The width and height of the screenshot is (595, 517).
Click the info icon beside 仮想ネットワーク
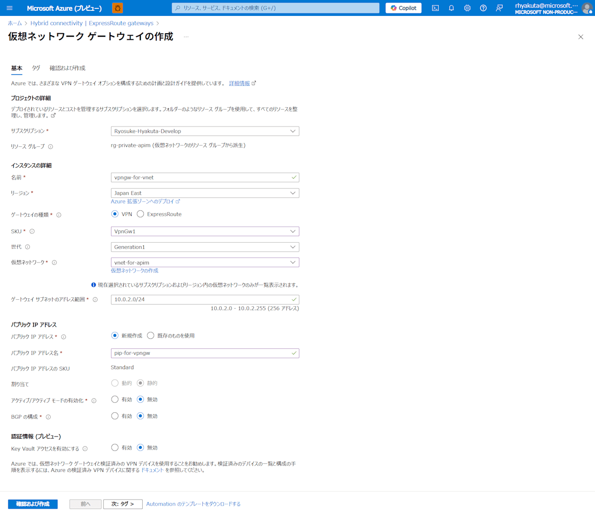(55, 262)
